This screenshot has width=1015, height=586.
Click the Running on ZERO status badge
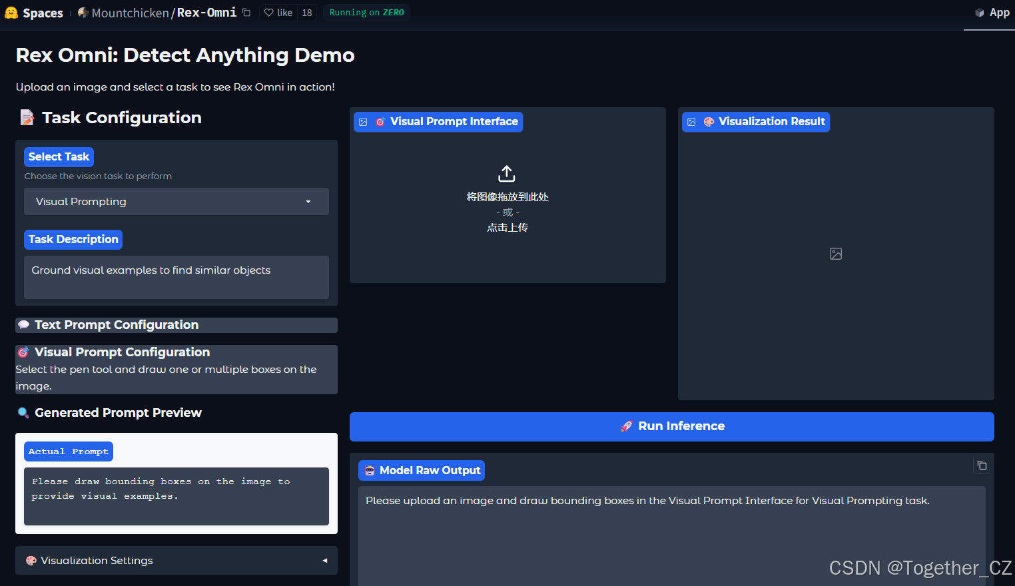[366, 13]
